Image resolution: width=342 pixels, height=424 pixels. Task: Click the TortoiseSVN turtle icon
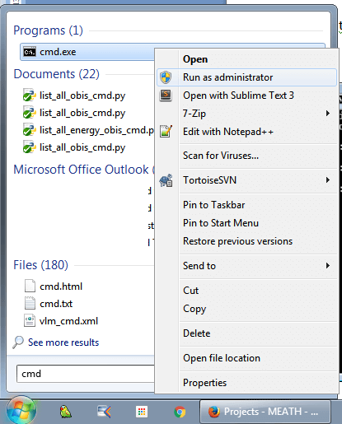[x=166, y=180]
